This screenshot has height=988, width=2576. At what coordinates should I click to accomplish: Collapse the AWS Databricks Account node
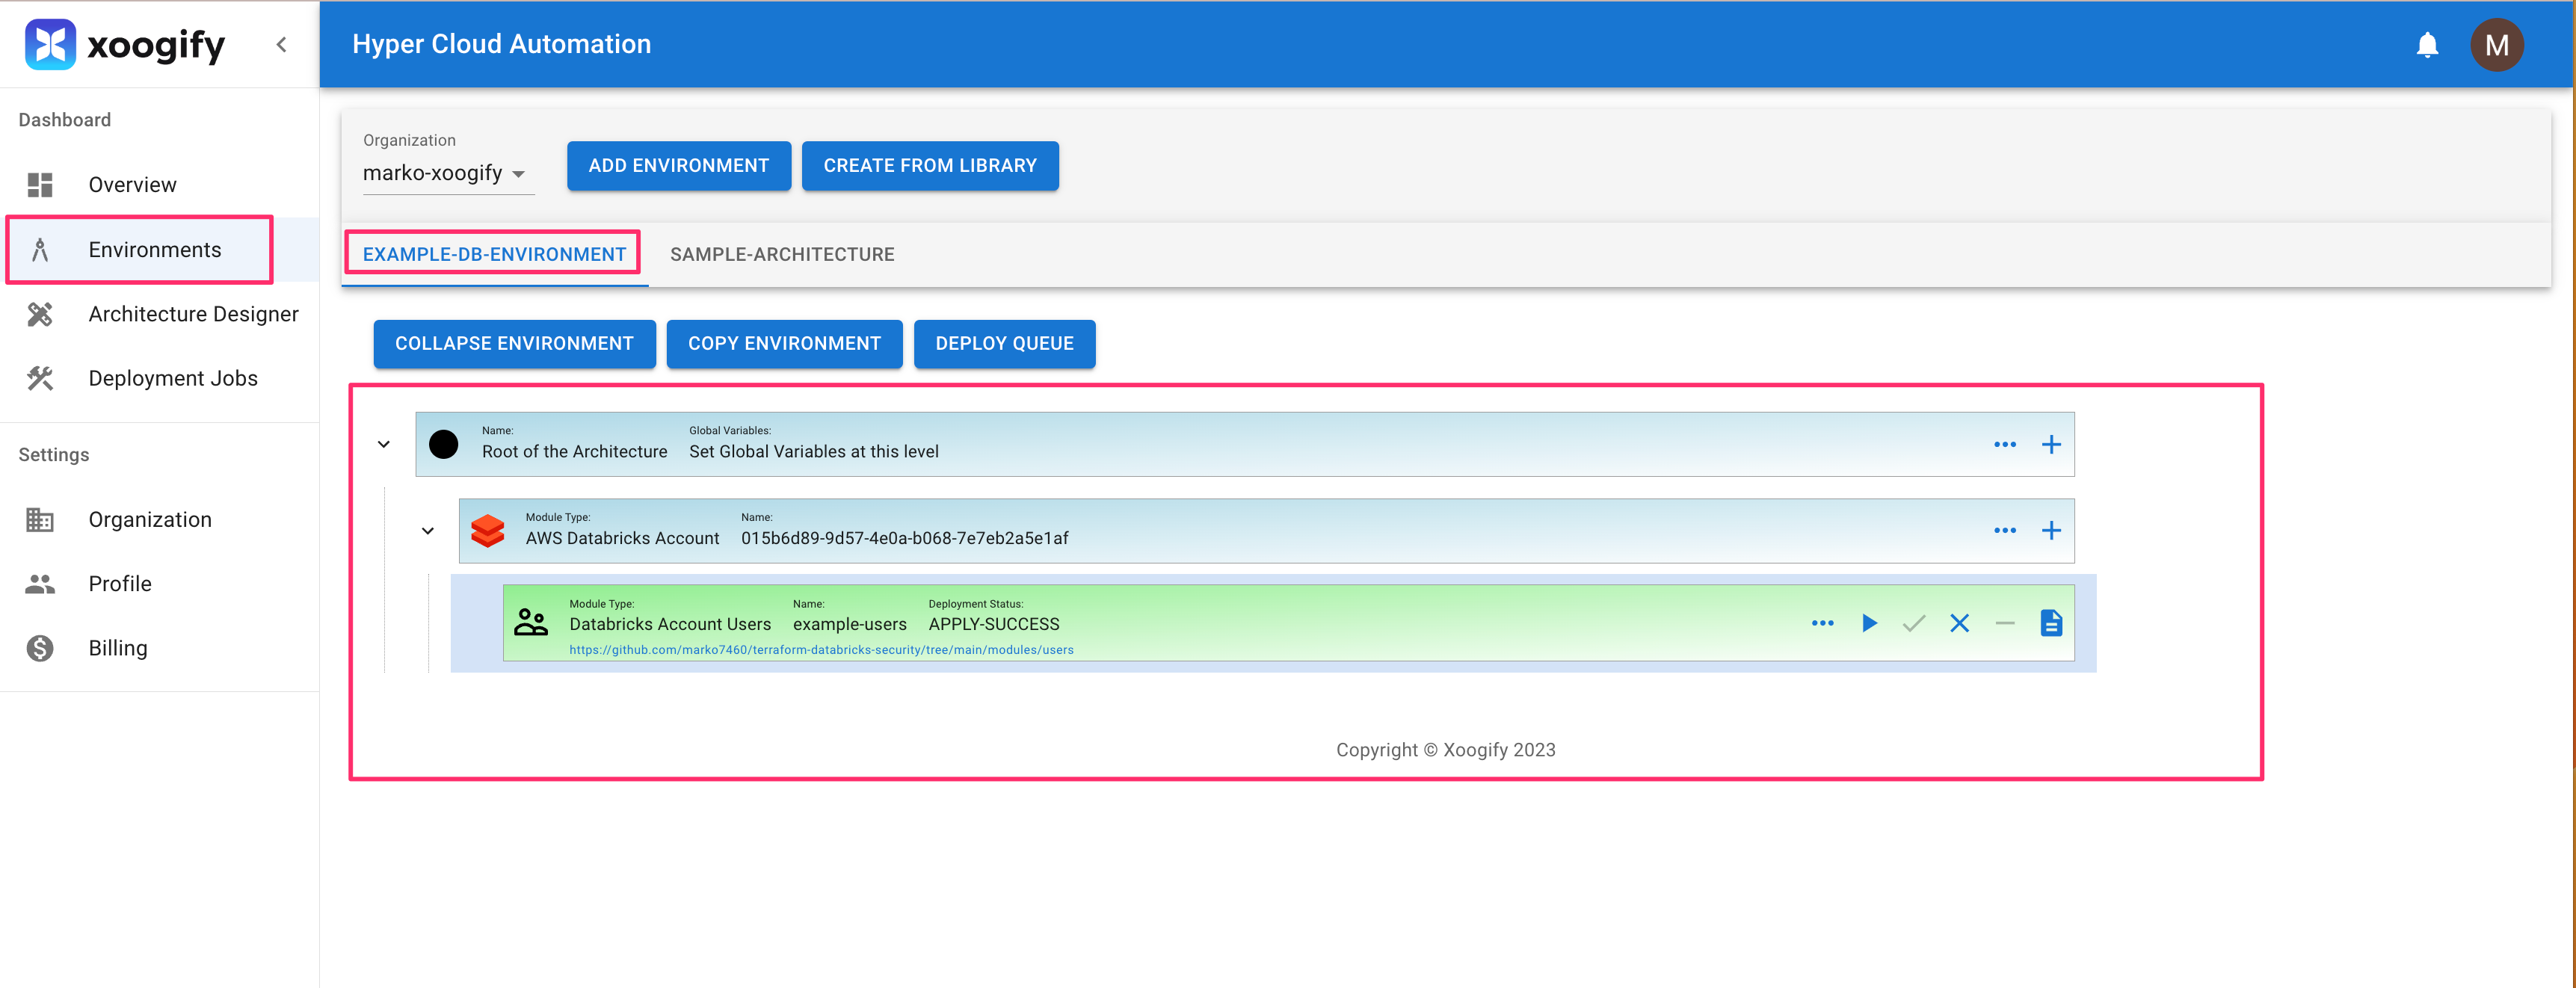428,531
